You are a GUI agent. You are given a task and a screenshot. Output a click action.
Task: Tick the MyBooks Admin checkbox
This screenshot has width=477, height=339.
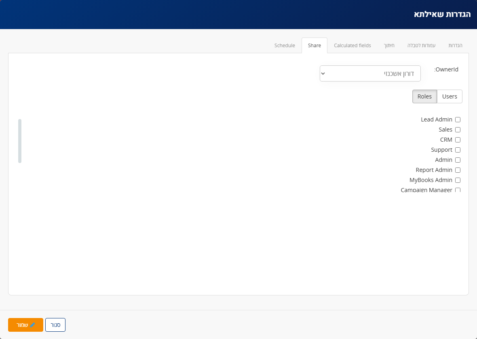point(458,180)
